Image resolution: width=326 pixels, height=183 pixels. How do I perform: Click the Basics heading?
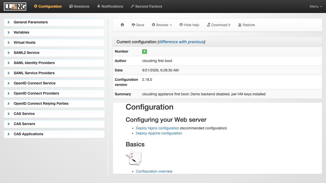(x=135, y=144)
